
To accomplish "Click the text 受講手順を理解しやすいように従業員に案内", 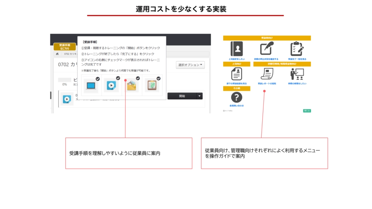I will [x=115, y=153].
